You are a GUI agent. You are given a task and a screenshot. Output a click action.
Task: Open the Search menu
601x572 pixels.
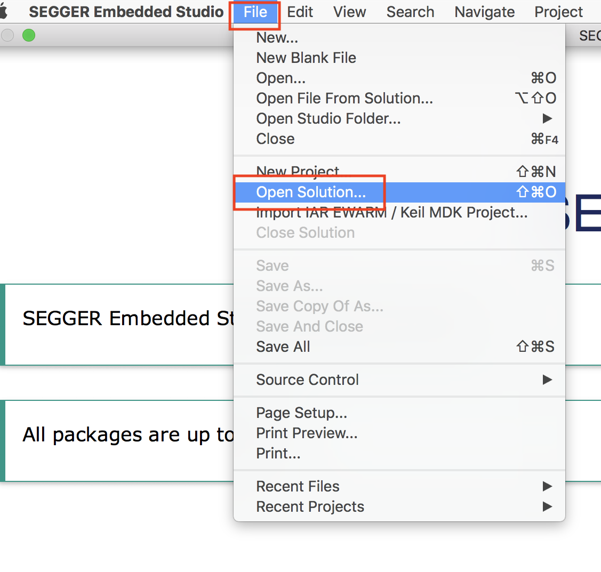pos(410,12)
